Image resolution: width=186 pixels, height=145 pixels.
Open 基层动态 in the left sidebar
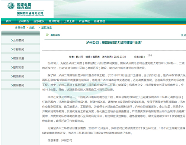coord(19,67)
